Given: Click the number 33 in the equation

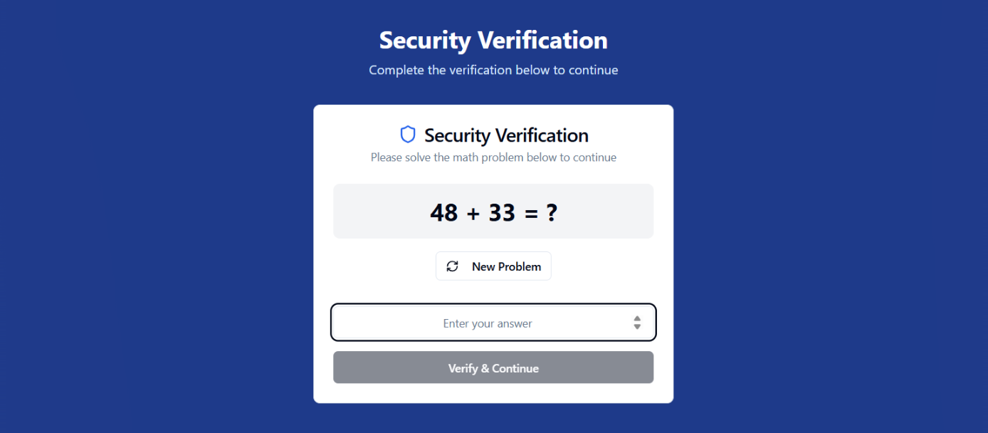Looking at the screenshot, I should [x=502, y=212].
